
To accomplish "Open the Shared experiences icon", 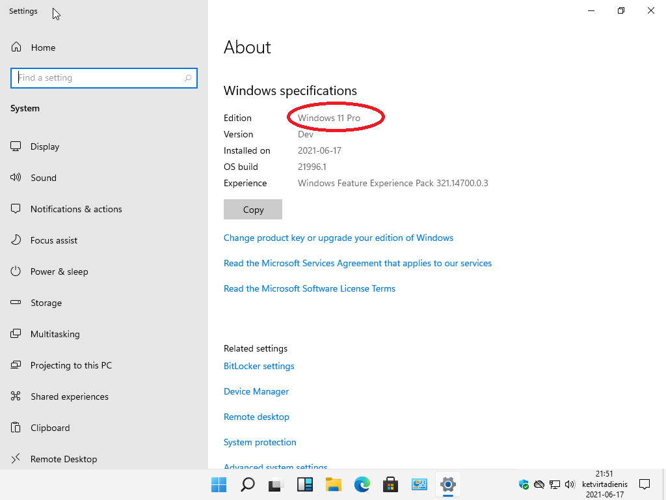I will click(x=16, y=396).
